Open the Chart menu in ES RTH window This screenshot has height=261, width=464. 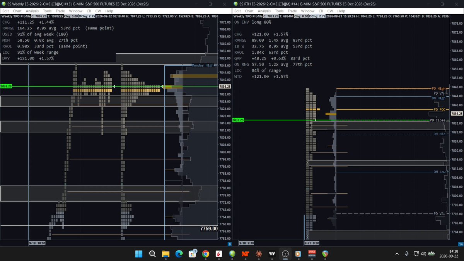pos(249,11)
